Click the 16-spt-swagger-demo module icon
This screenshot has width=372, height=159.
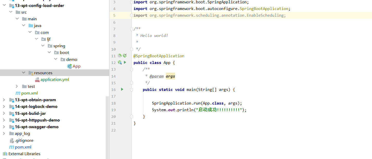tap(12, 127)
